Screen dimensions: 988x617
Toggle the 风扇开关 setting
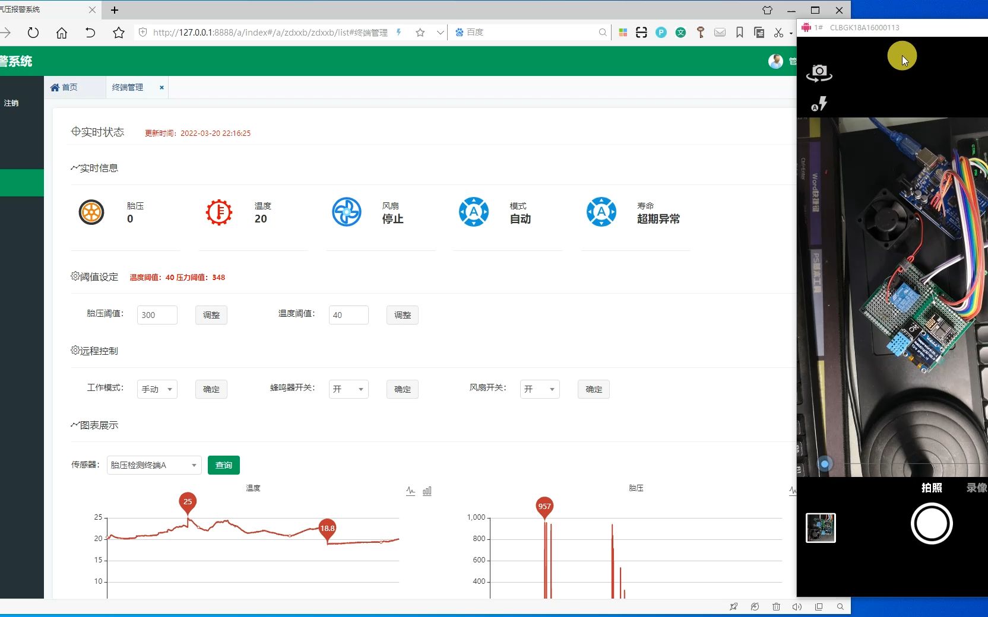pos(539,389)
